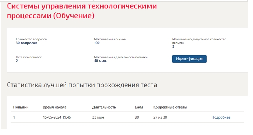Click the Длительность column header
Screen dimensions: 253x135
(x=104, y=107)
